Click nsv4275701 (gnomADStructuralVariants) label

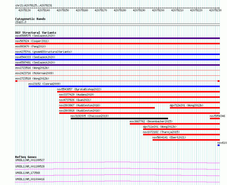44,52
